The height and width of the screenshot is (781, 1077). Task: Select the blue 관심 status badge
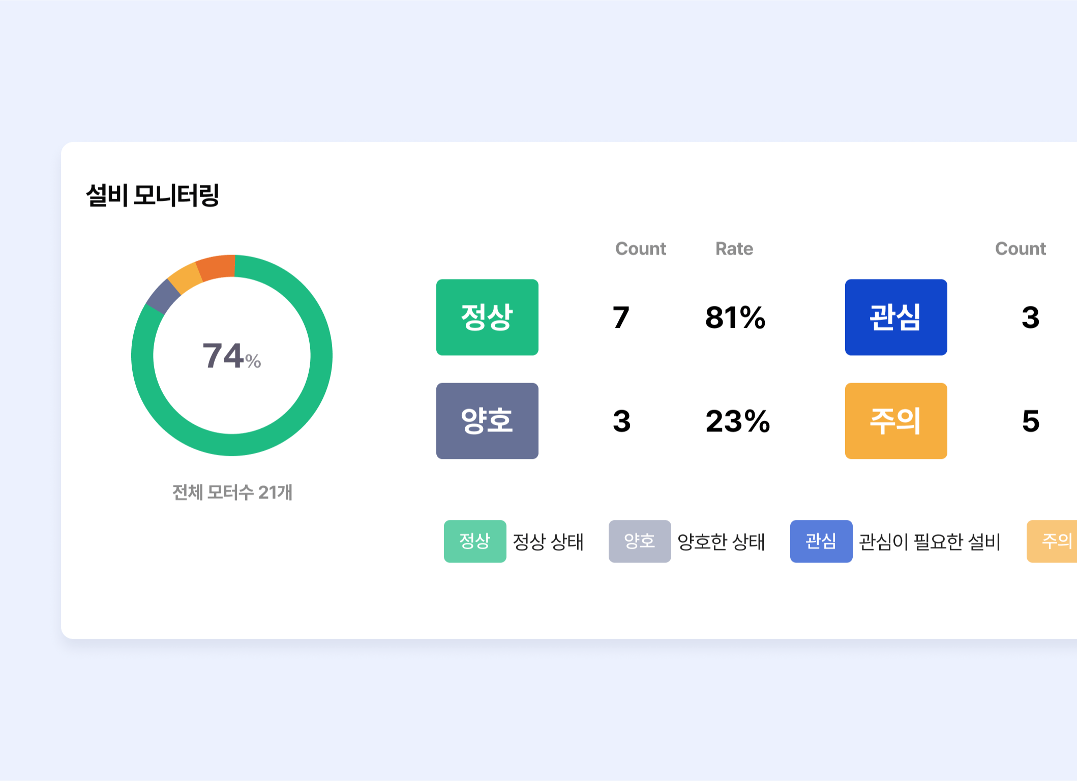tap(896, 317)
